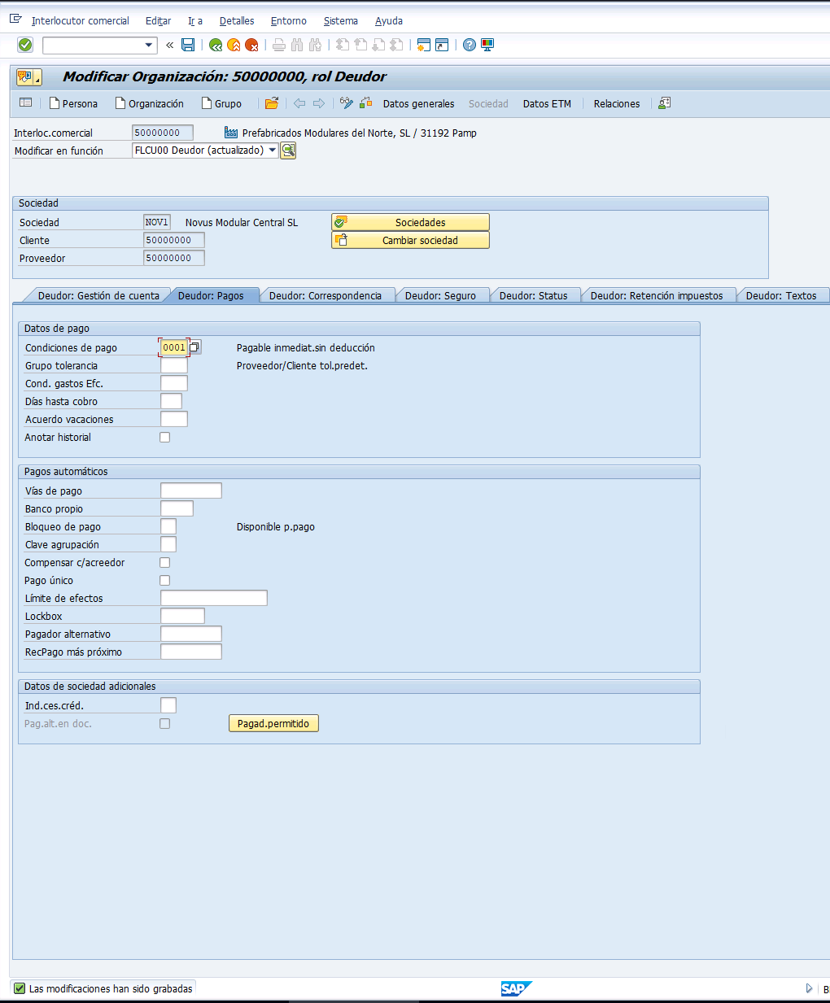830x1003 pixels.
Task: Click the Pagador alternativo input field
Action: click(191, 634)
